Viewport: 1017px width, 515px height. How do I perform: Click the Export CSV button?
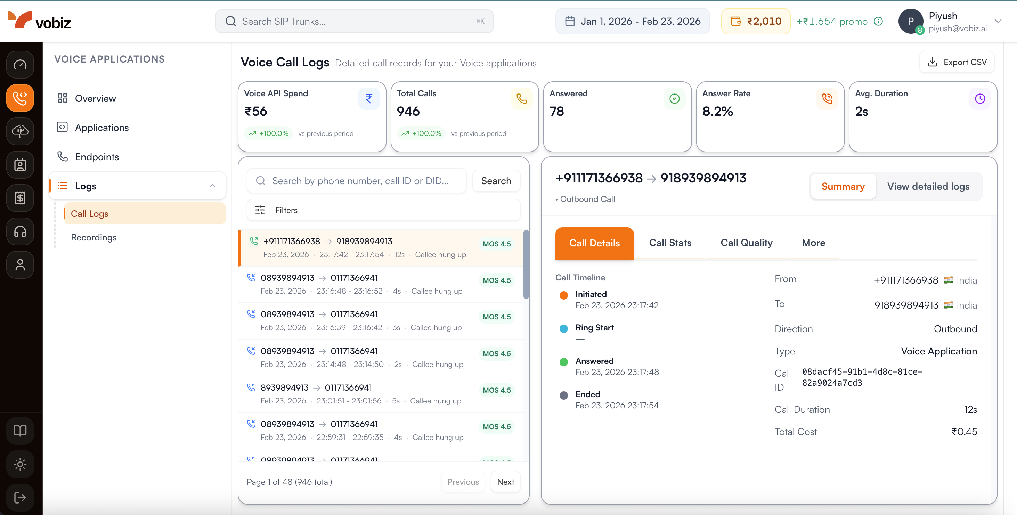tap(957, 62)
